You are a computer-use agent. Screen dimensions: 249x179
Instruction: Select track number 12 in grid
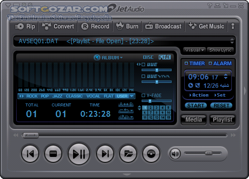pos(150,117)
